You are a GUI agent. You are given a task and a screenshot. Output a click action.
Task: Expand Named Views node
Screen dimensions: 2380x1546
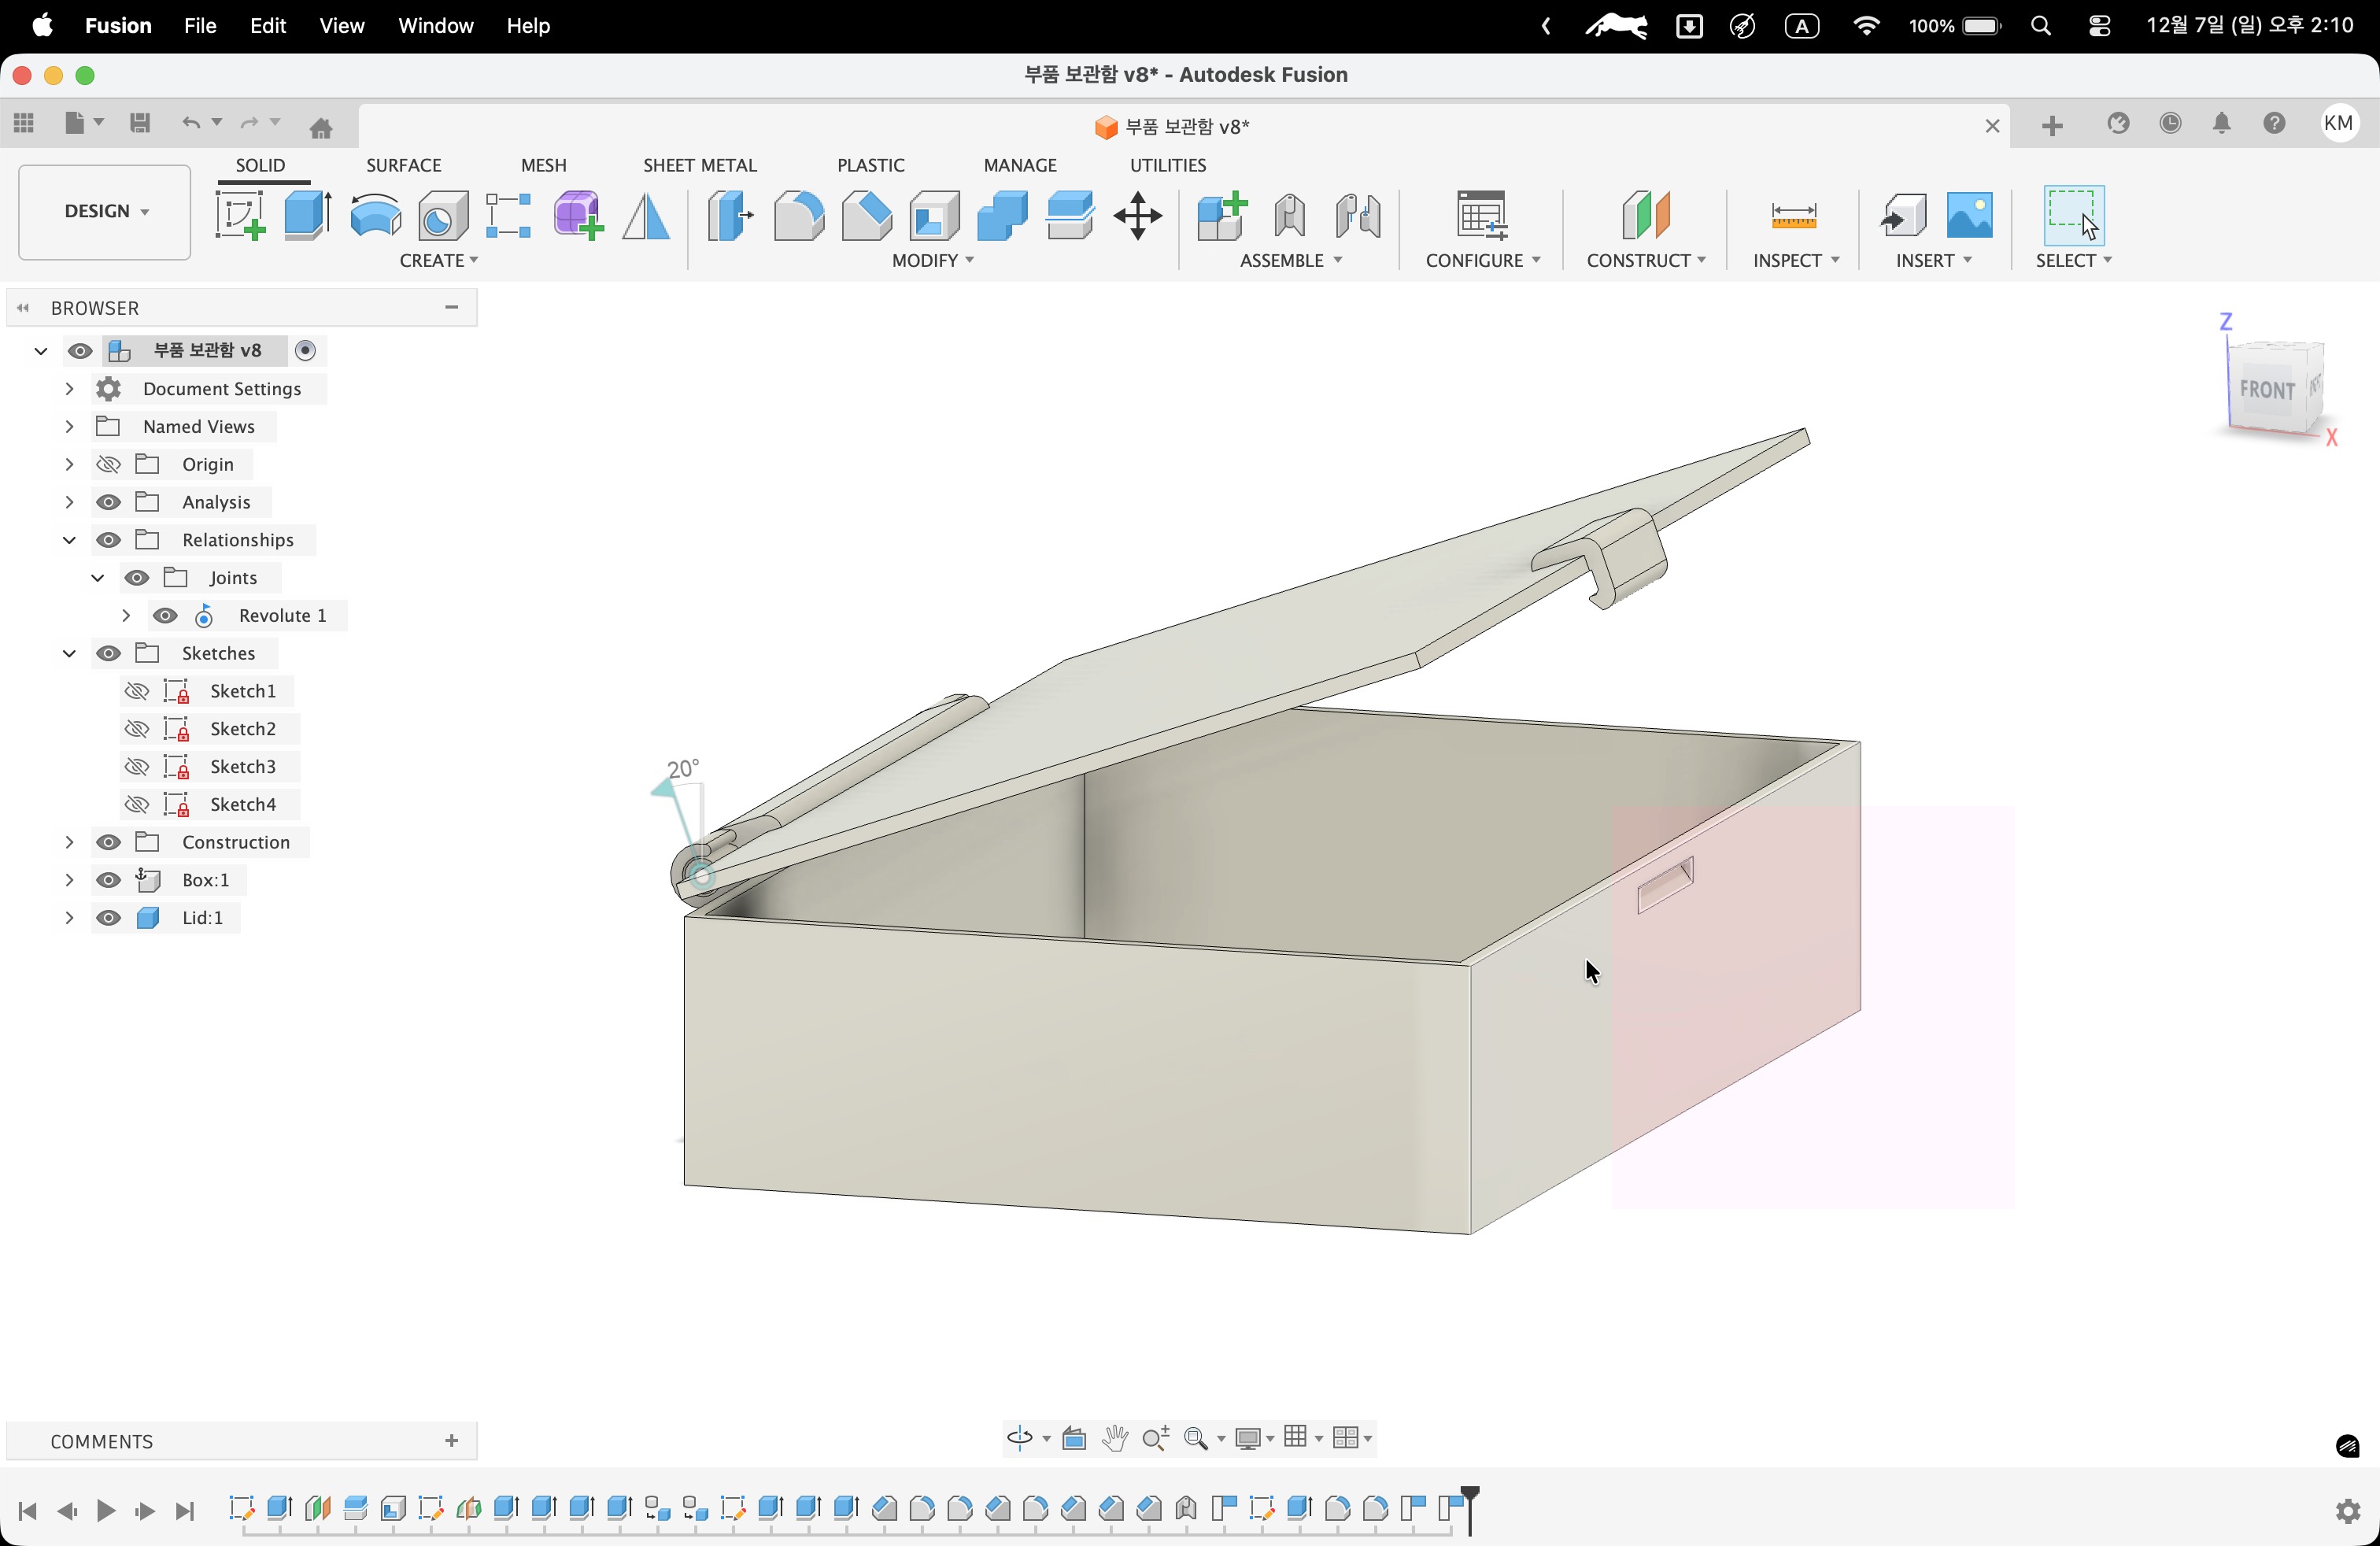pos(69,426)
